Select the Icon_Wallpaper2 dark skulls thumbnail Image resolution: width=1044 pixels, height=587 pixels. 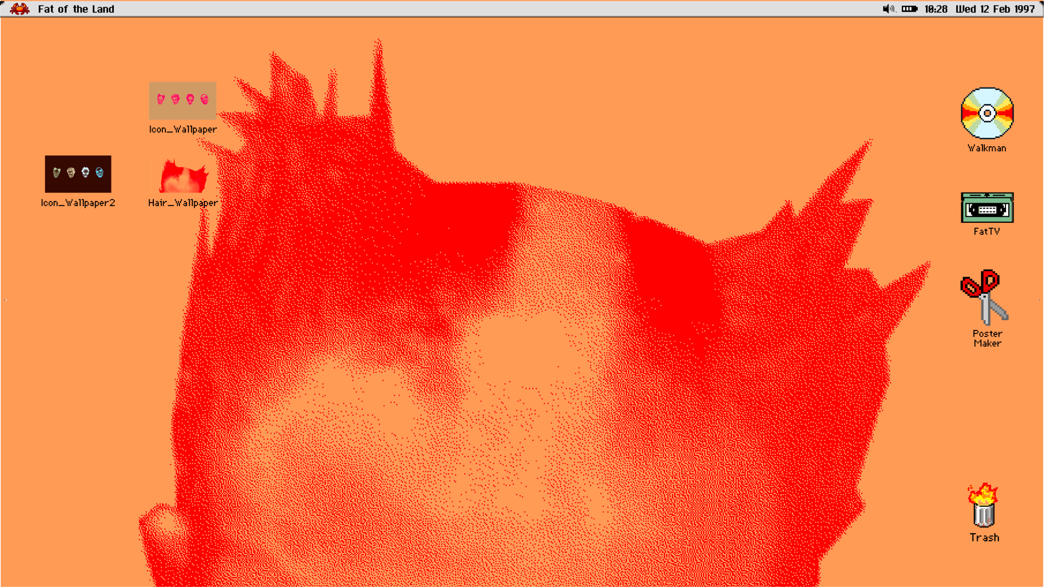78,174
